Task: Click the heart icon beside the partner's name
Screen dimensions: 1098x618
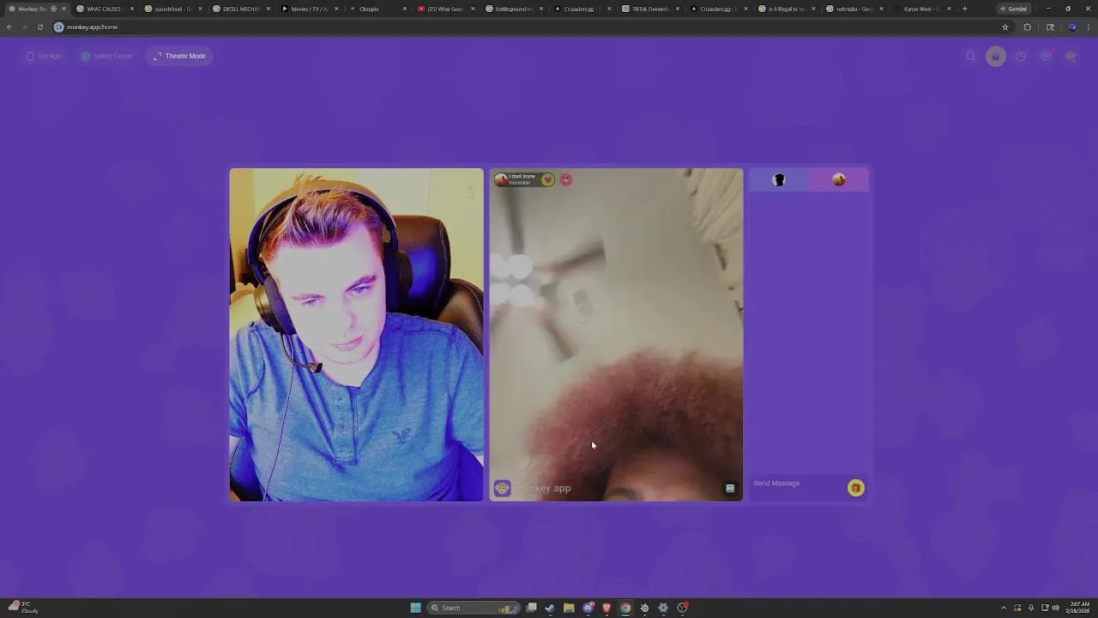Action: click(x=547, y=179)
